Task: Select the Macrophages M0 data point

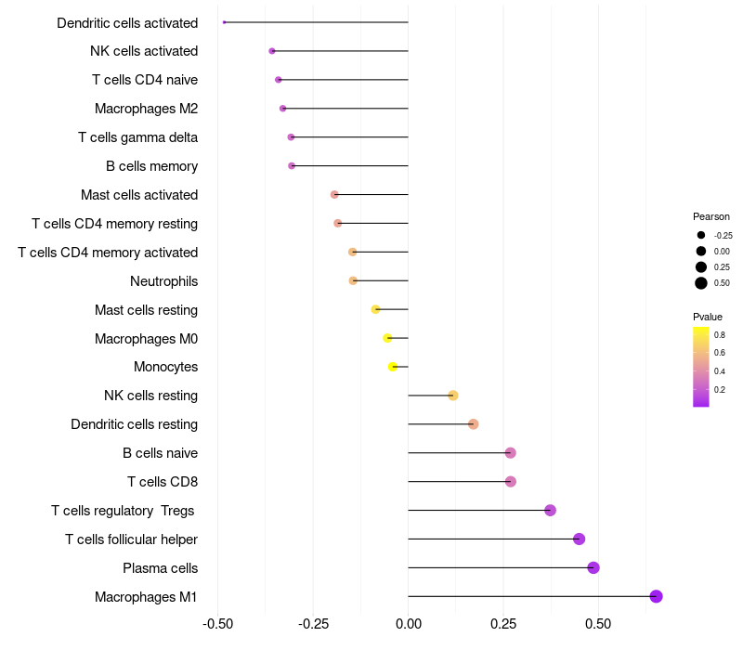Action: pyautogui.click(x=387, y=338)
